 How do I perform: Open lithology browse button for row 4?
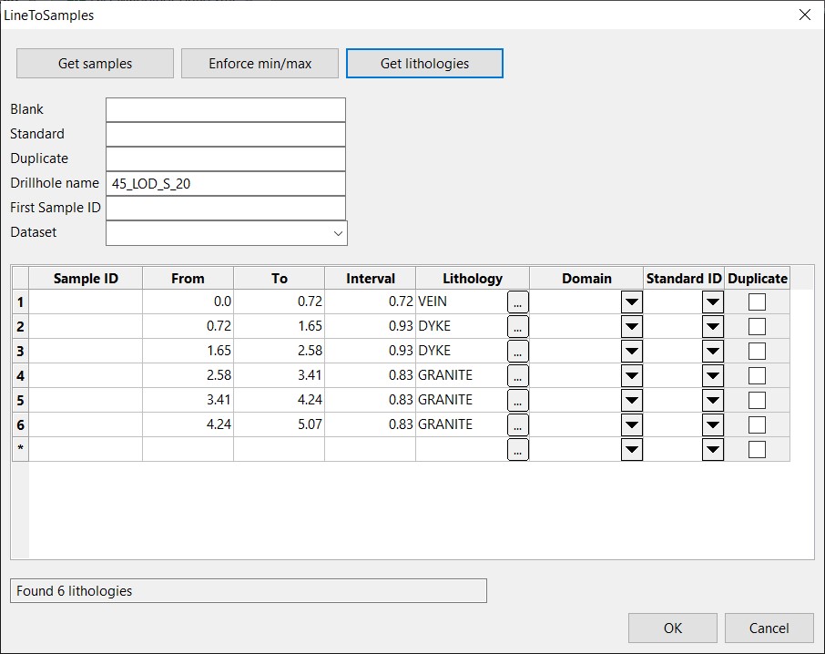[x=517, y=375]
